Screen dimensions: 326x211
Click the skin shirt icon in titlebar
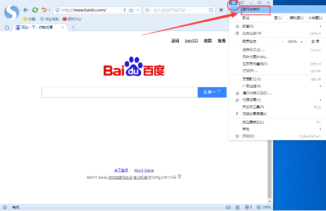tap(242, 3)
